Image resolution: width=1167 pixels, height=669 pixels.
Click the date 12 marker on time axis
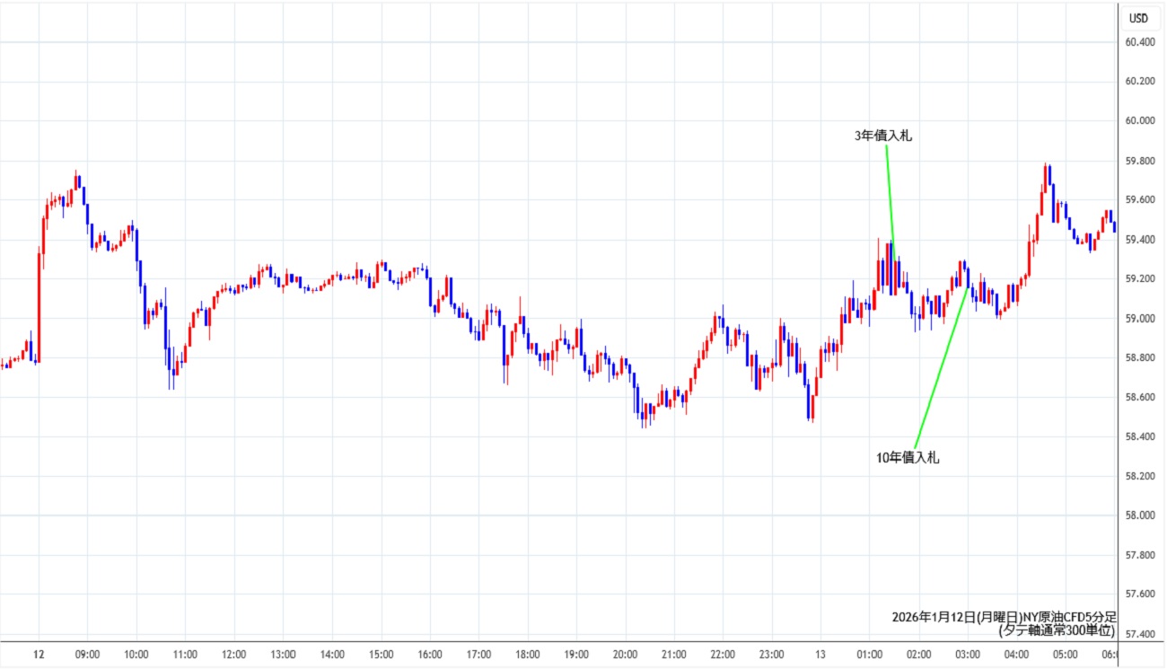[39, 655]
